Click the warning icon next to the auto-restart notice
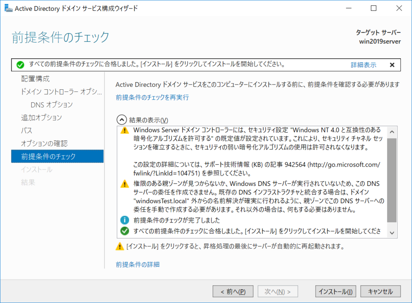412x303 pixels. click(x=120, y=246)
